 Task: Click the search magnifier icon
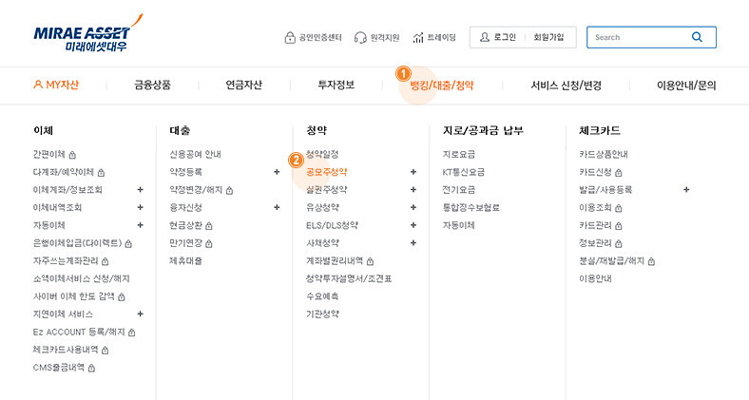pos(697,37)
